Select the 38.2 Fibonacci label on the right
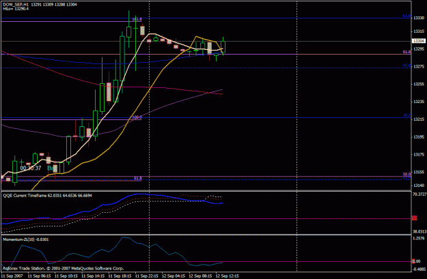 pos(407,115)
